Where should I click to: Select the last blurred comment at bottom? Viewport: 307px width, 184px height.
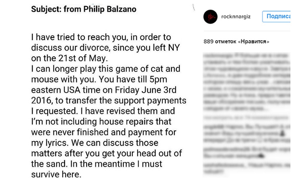[247, 168]
